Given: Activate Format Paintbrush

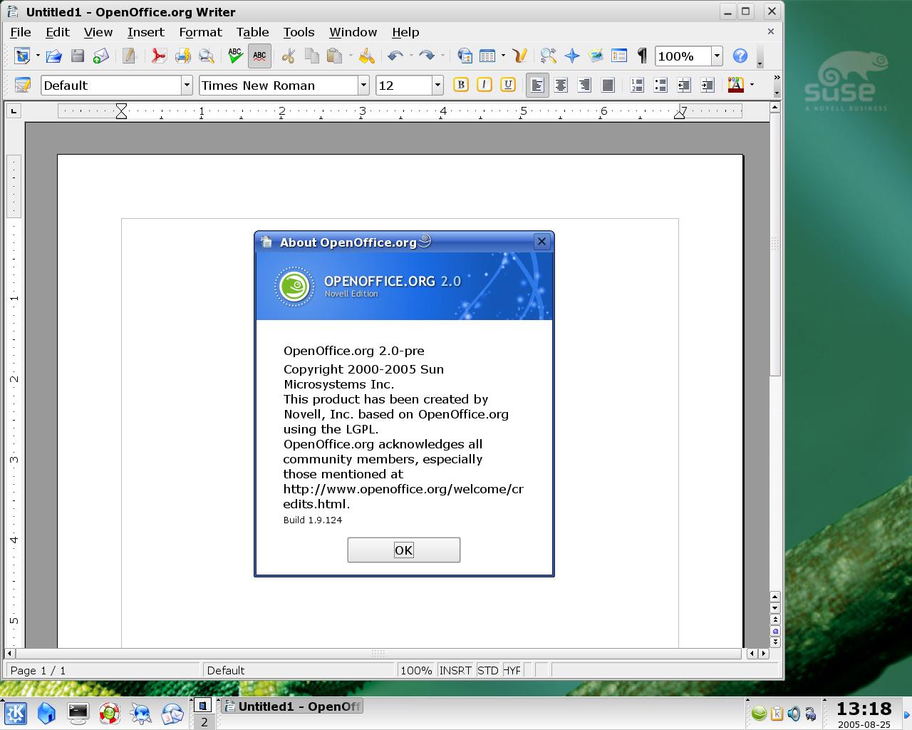Looking at the screenshot, I should coord(366,56).
